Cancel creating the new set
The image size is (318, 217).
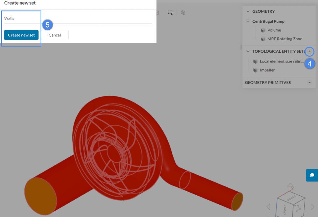click(x=55, y=35)
